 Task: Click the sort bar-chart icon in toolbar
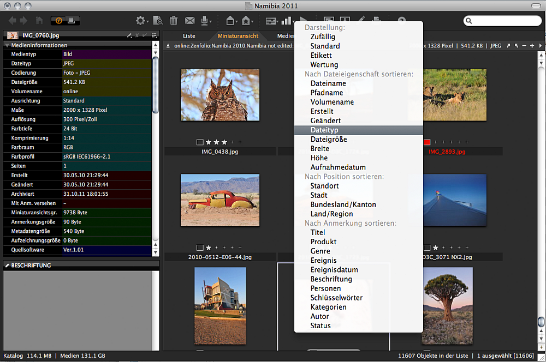click(287, 21)
